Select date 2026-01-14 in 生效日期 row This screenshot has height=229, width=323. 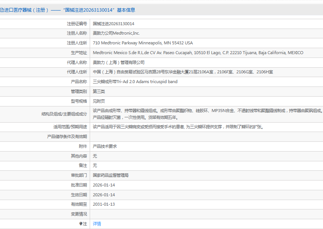(x=104, y=195)
